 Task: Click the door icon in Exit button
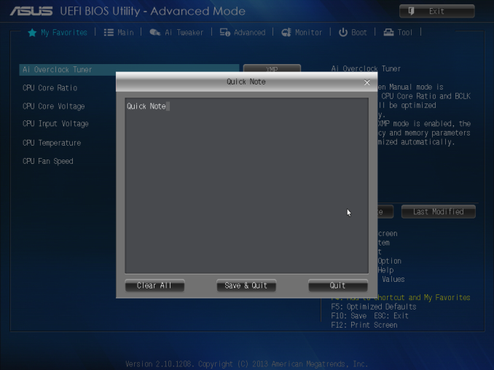click(411, 12)
